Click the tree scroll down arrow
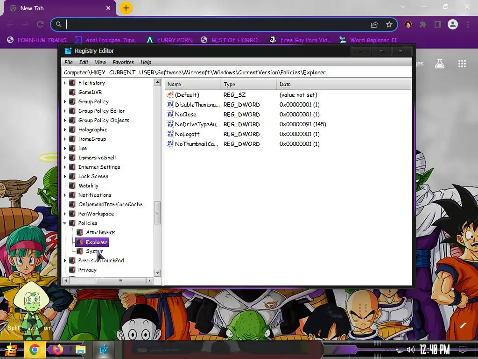The width and height of the screenshot is (478, 359). 157,273
